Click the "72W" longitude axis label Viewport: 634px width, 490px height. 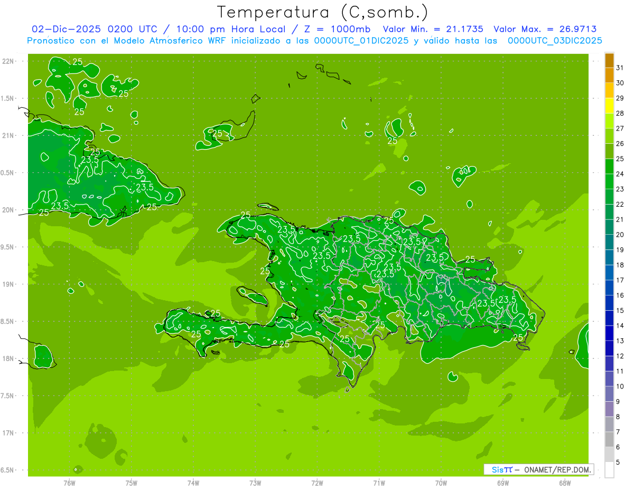pyautogui.click(x=317, y=483)
